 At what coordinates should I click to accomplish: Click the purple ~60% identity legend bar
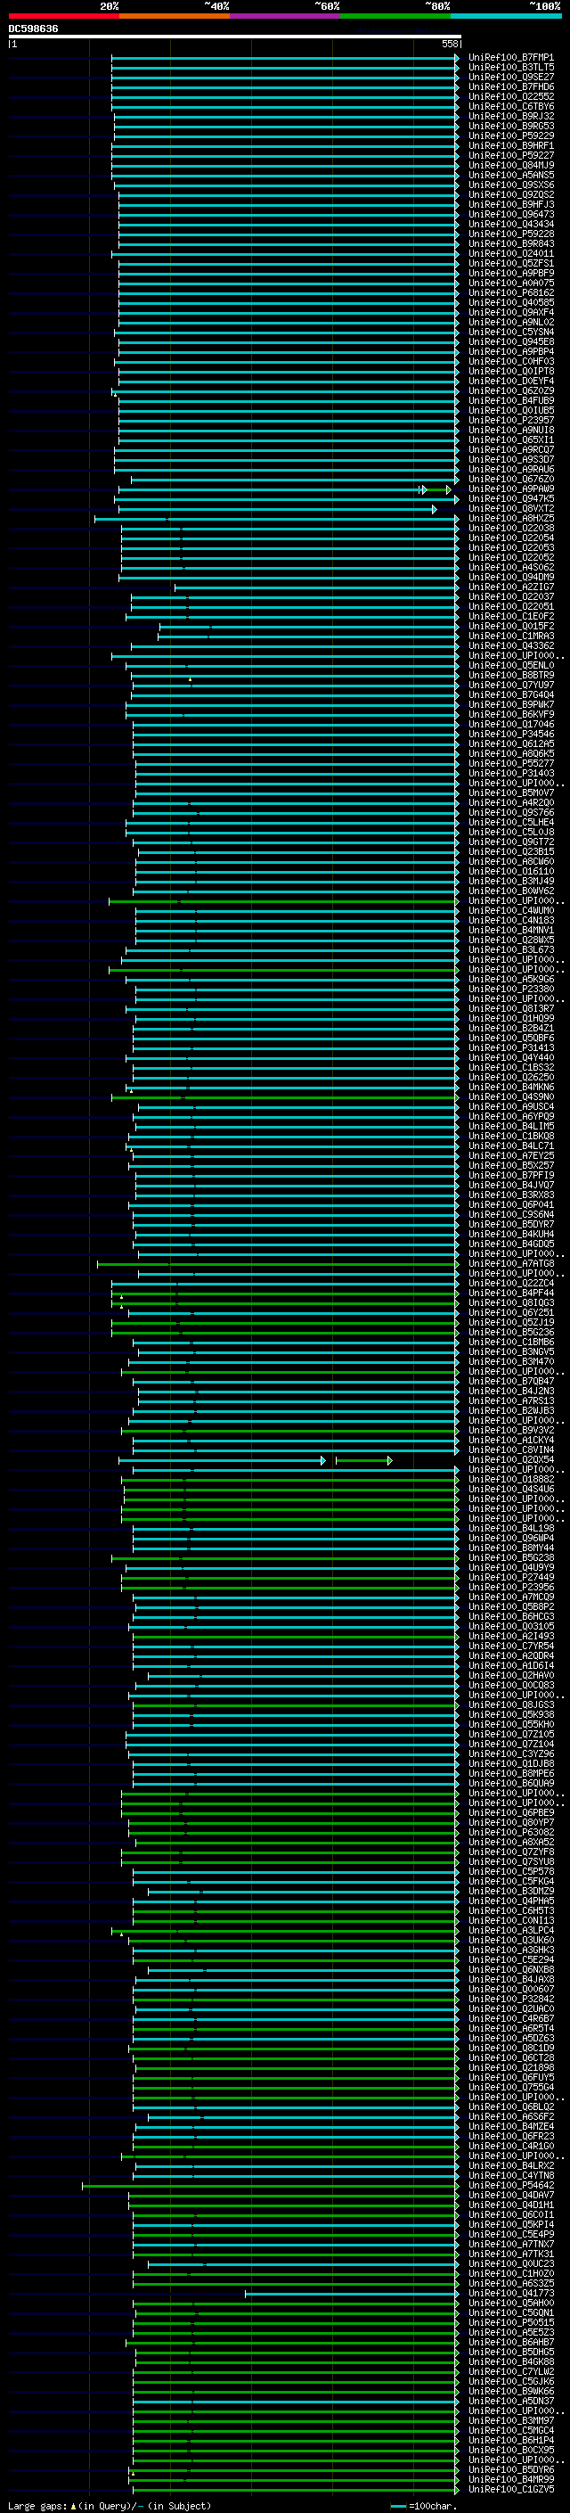(x=286, y=16)
